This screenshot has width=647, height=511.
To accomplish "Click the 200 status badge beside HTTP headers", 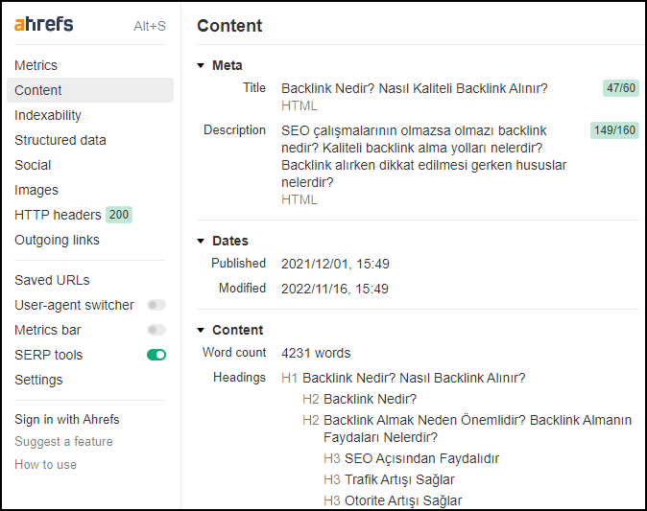I will 119,215.
